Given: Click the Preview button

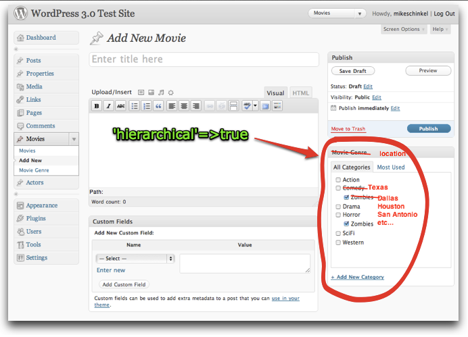Looking at the screenshot, I should 428,71.
